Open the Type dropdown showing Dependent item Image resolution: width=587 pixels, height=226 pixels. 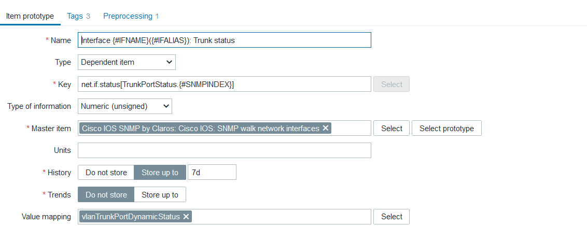[127, 62]
